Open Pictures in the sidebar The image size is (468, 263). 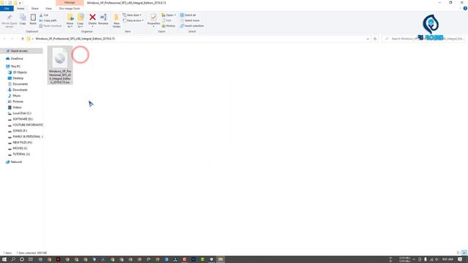[18, 102]
